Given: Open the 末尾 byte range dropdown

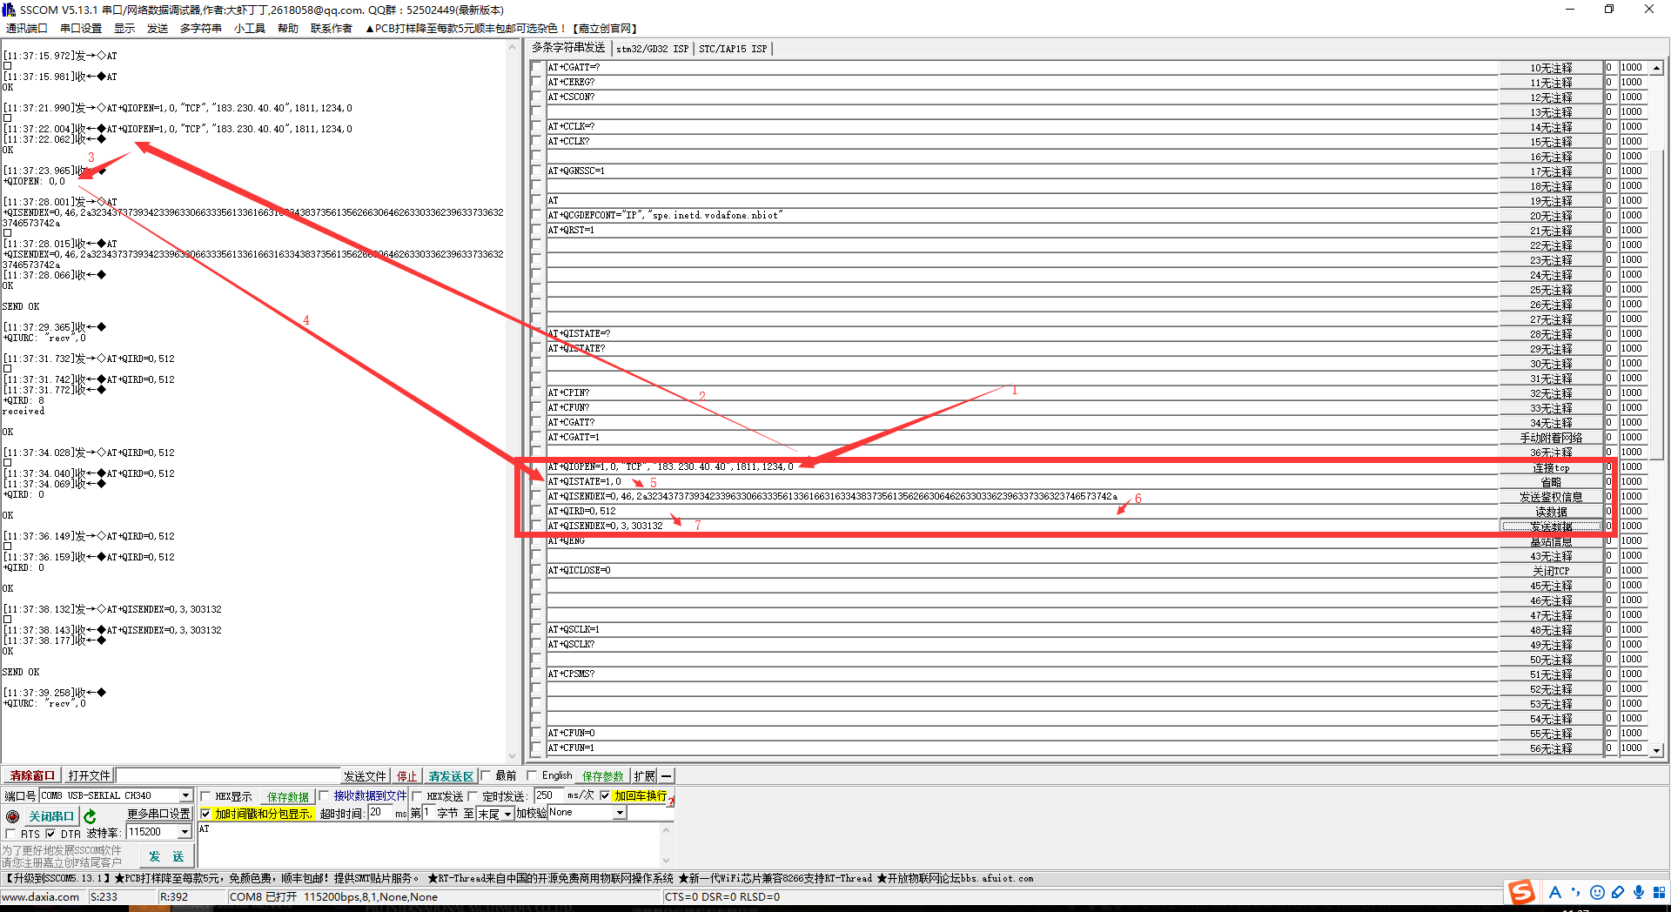Looking at the screenshot, I should [x=507, y=814].
